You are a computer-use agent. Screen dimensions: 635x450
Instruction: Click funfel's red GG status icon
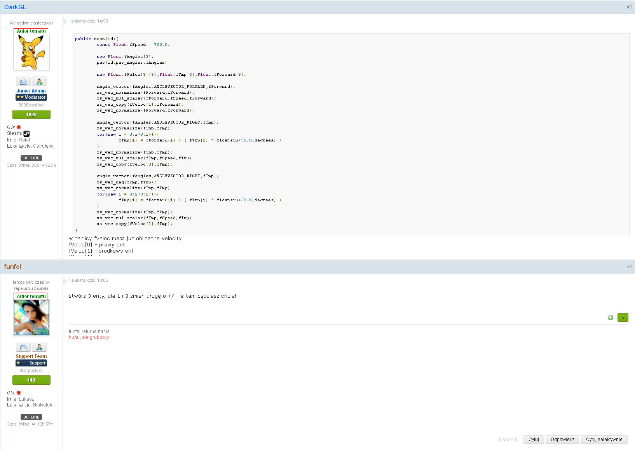point(19,393)
